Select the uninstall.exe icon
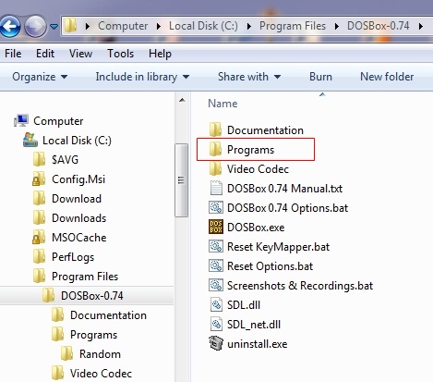433x382 pixels. point(216,343)
